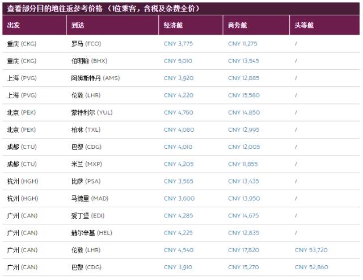The height and width of the screenshot is (280, 363).
Task: Click business fare CNY 11,855 to Milan
Action: 243,164
